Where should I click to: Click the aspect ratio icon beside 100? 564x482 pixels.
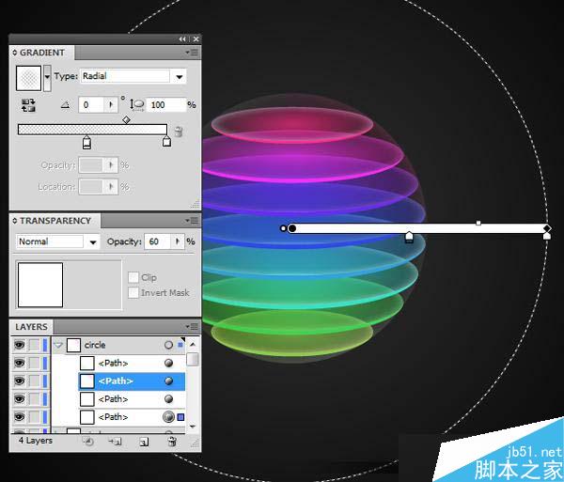tap(136, 105)
